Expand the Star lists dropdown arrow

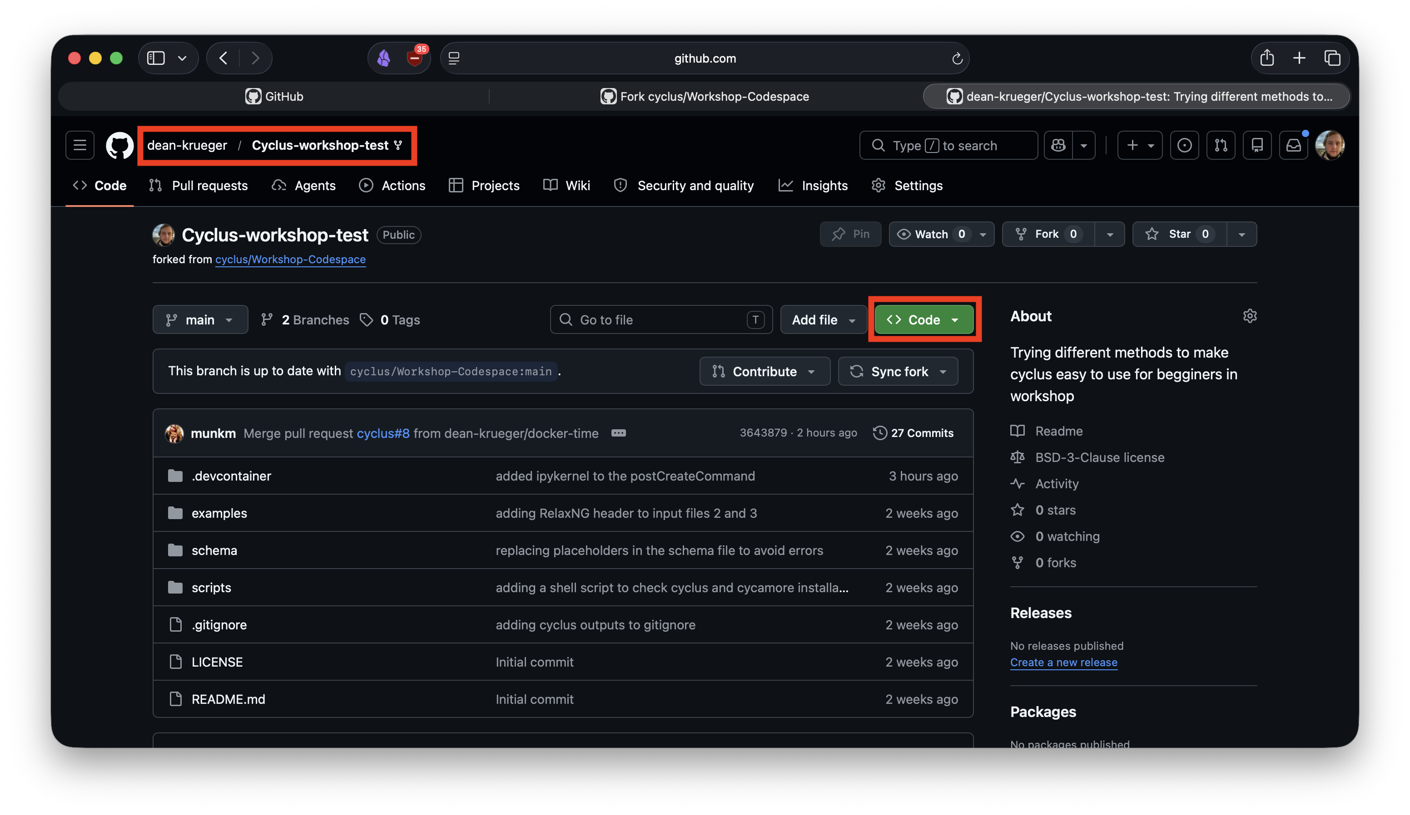pos(1241,234)
